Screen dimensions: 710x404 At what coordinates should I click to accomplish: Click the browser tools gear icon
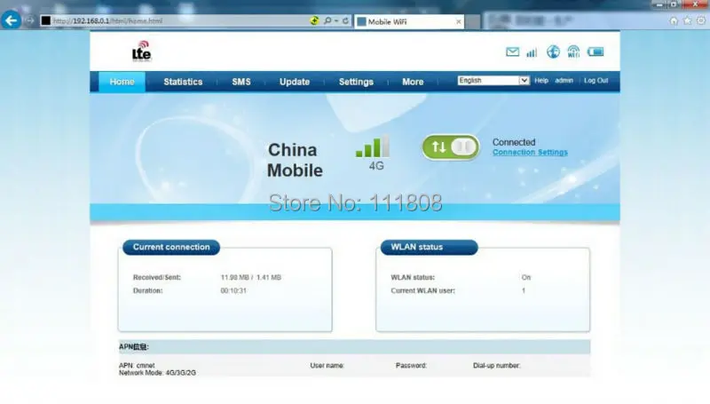click(701, 20)
